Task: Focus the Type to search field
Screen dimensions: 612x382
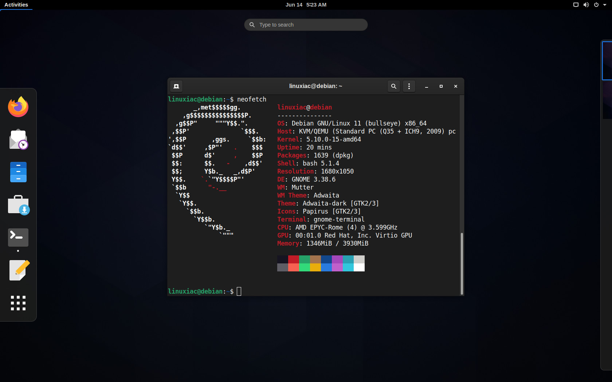Action: (x=306, y=25)
